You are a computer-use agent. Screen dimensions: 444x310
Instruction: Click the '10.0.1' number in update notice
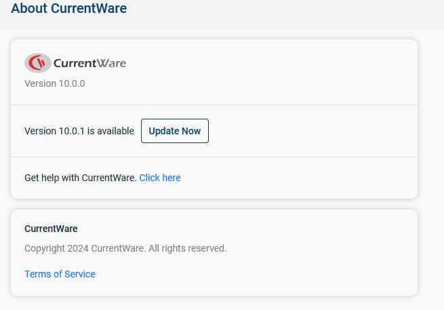click(72, 131)
